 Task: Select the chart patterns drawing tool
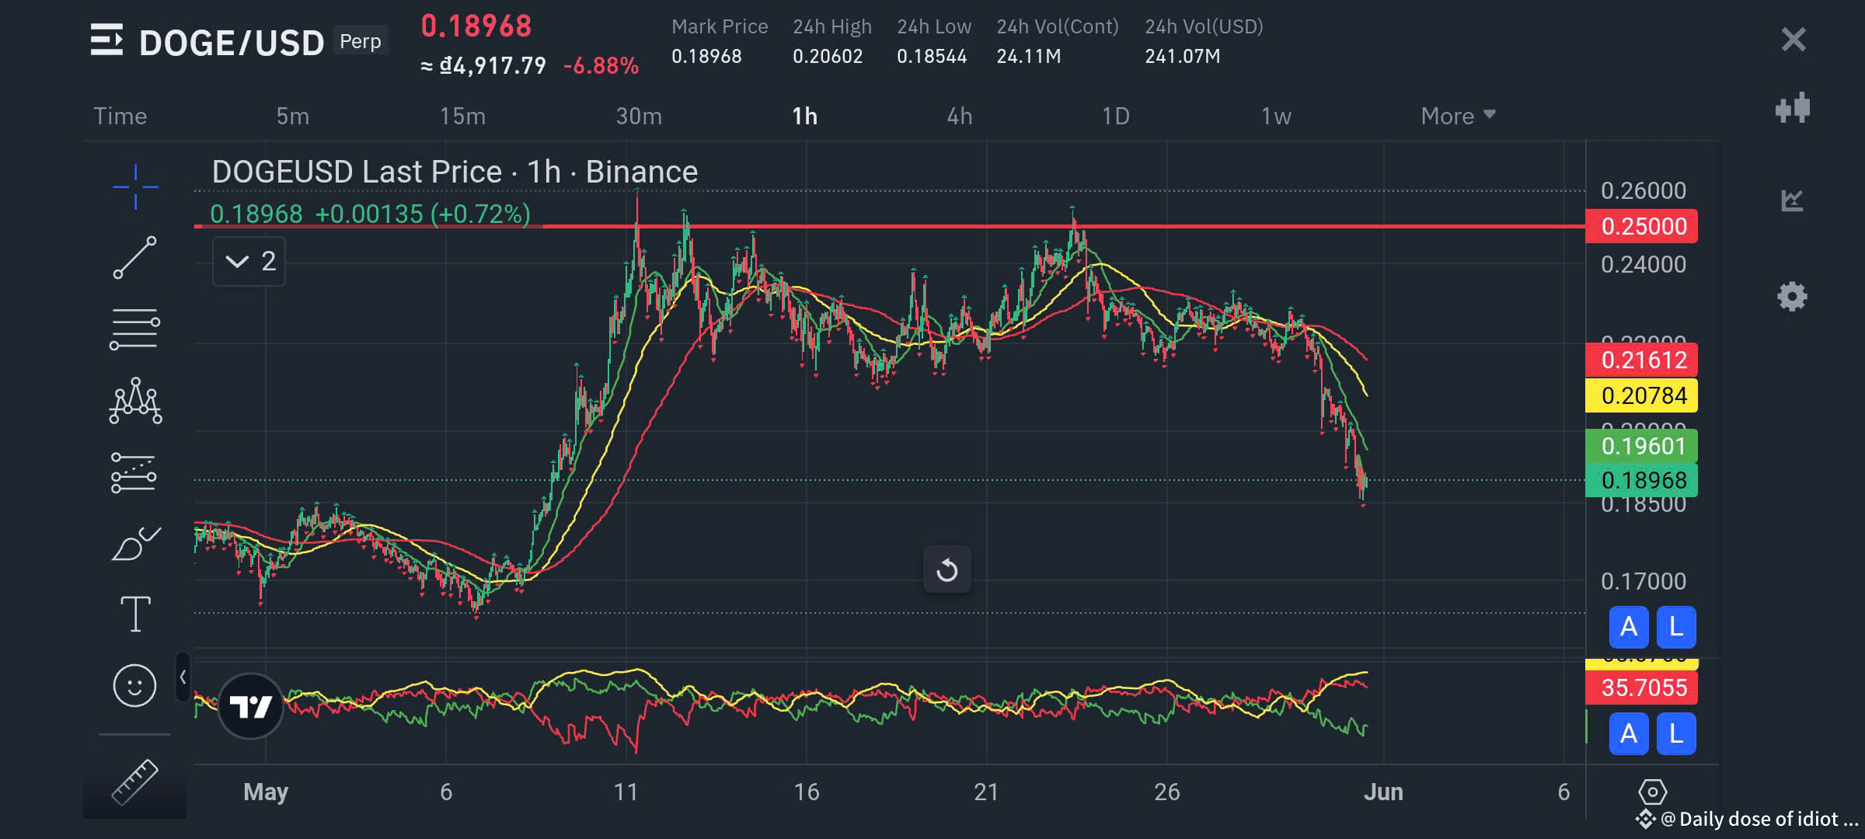point(135,401)
